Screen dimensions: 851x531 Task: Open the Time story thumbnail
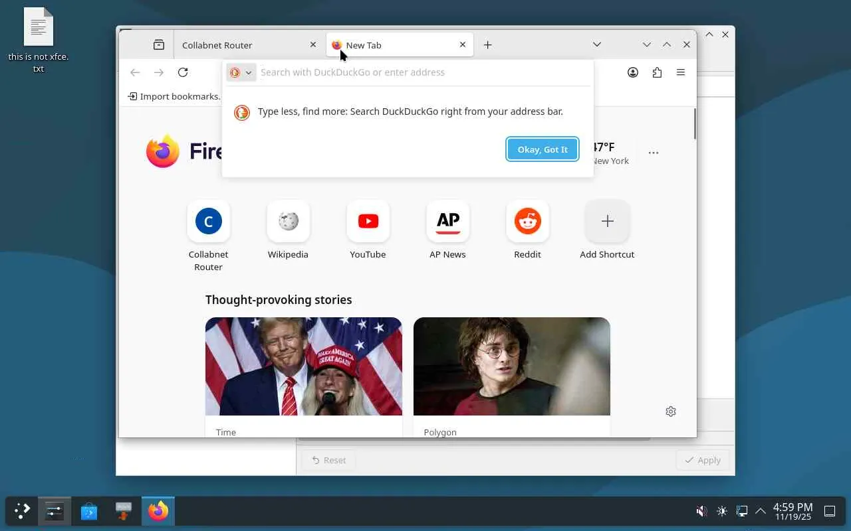[x=304, y=366]
